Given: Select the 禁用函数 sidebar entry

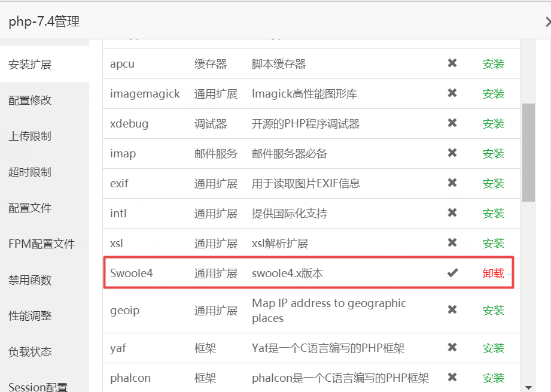Looking at the screenshot, I should pos(29,279).
